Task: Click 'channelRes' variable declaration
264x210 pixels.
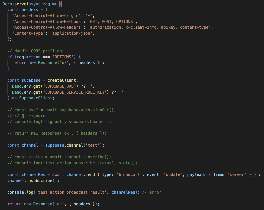Action: pos(33,175)
